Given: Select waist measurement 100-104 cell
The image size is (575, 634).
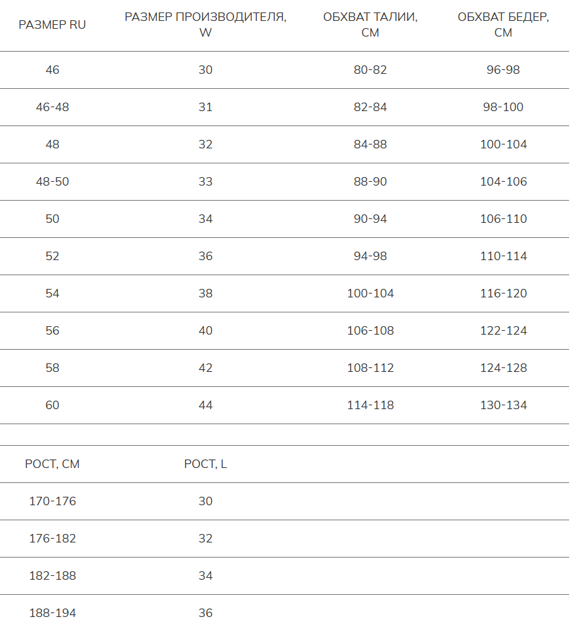Looking at the screenshot, I should (x=370, y=293).
